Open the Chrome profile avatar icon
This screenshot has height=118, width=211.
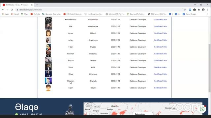[203, 10]
